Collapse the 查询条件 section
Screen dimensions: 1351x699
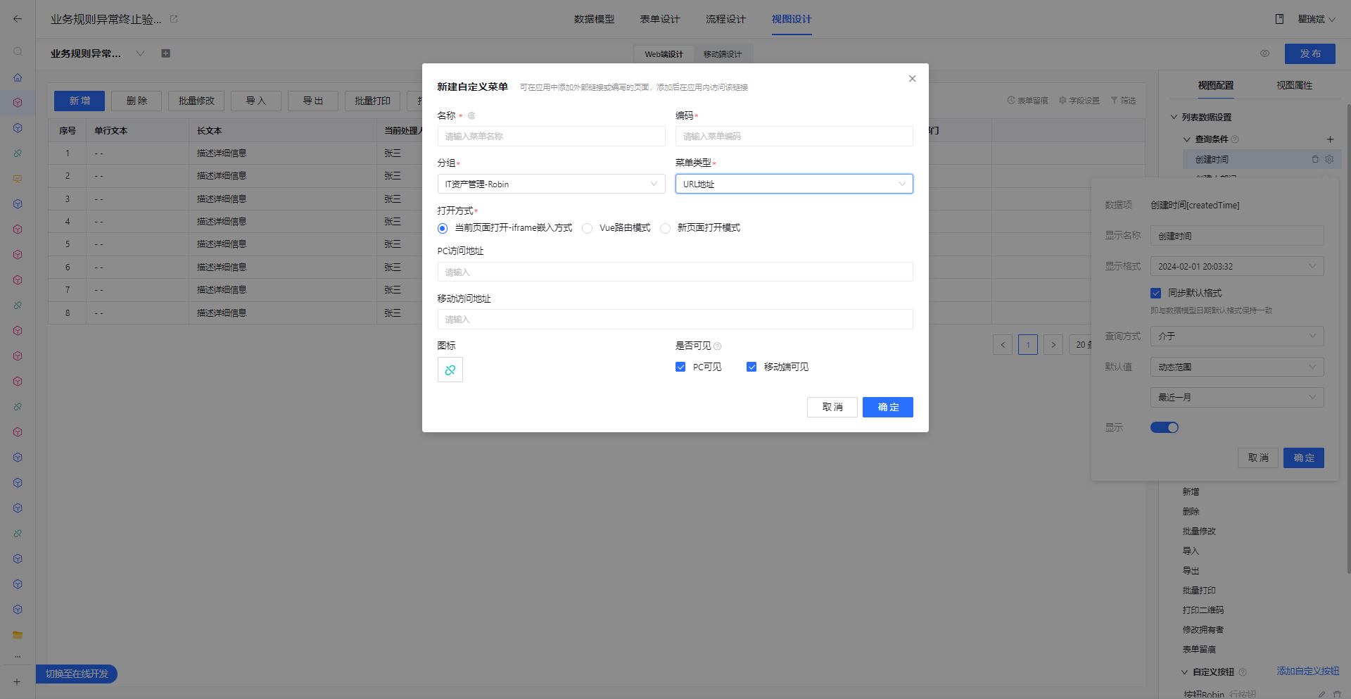1187,139
